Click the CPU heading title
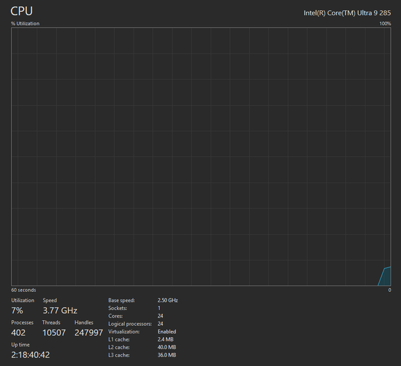Image resolution: width=401 pixels, height=366 pixels. coord(21,11)
